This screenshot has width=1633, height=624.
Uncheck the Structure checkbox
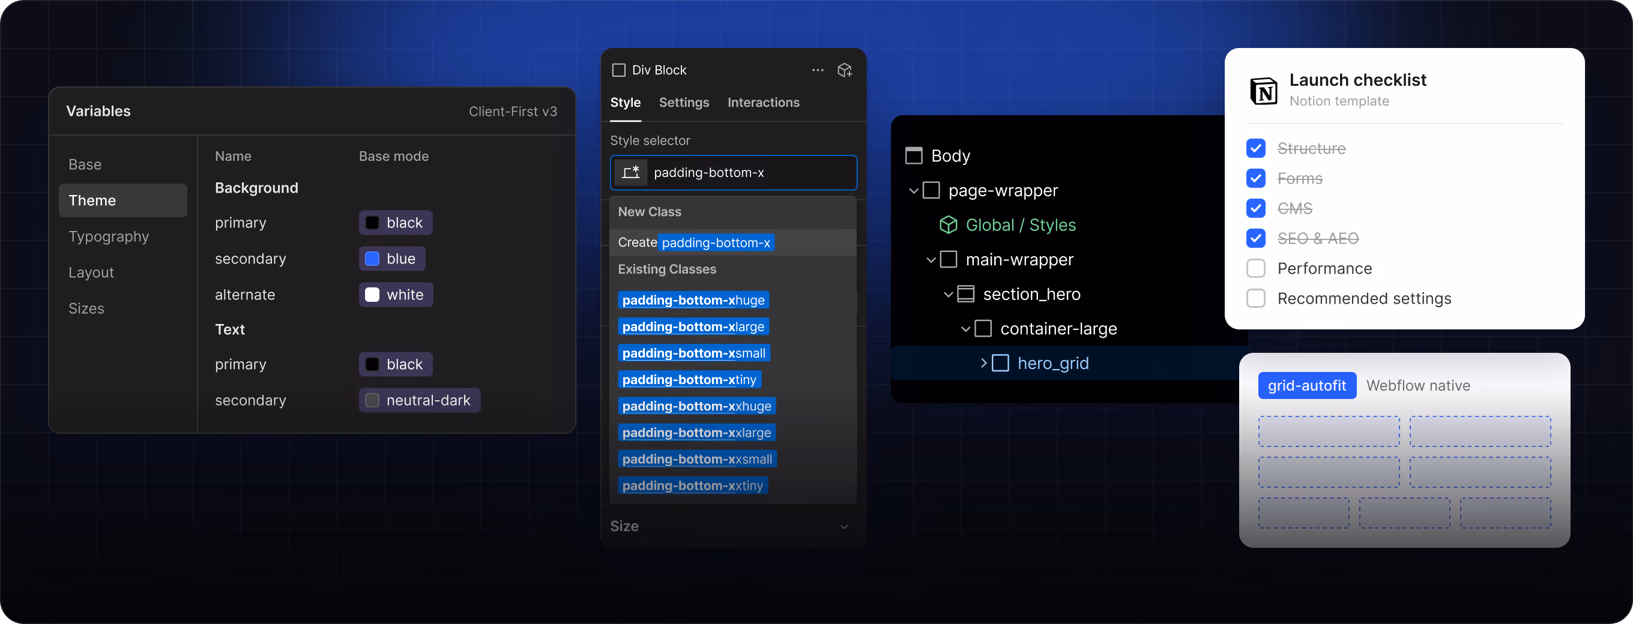click(x=1255, y=148)
